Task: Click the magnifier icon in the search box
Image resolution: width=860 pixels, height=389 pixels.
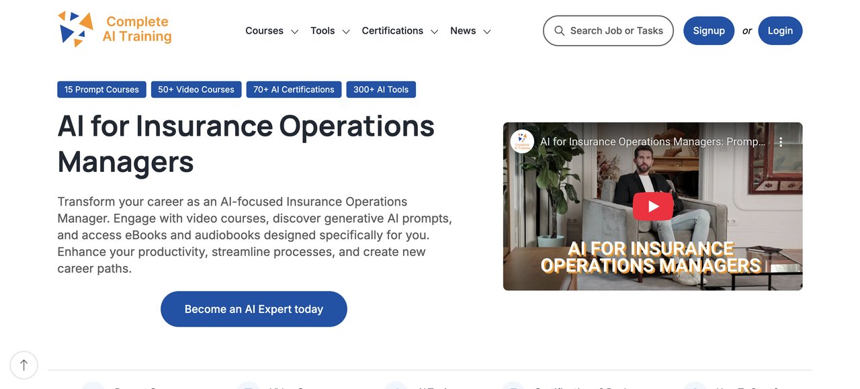Action: [x=559, y=31]
